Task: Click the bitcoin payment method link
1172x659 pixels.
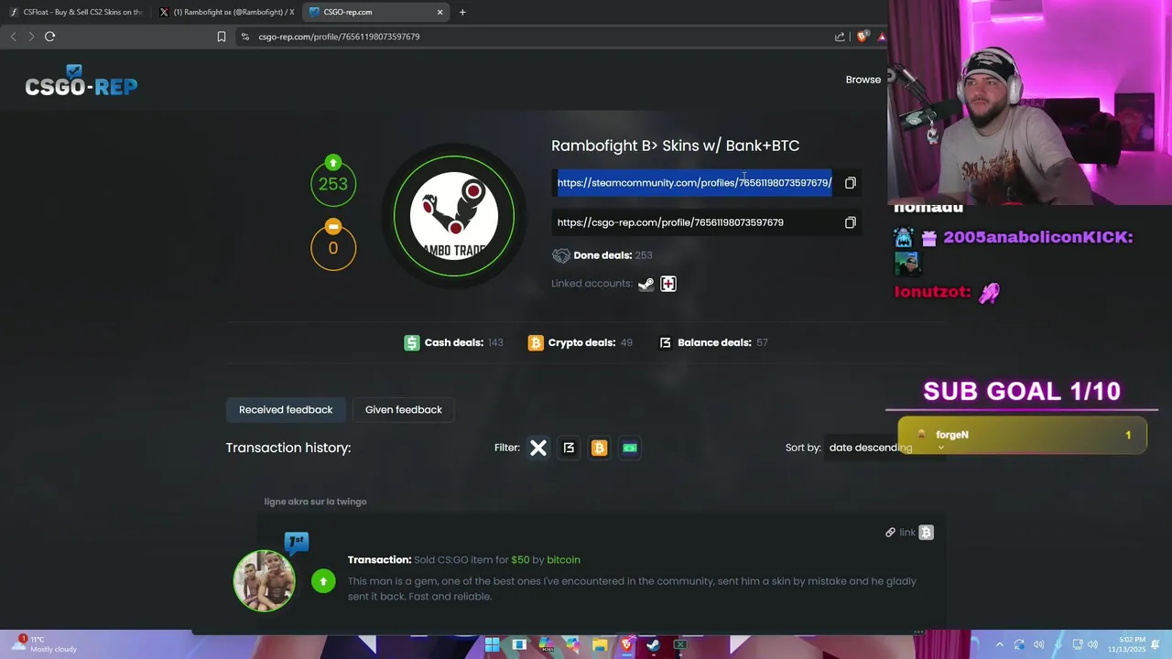Action: pos(563,560)
